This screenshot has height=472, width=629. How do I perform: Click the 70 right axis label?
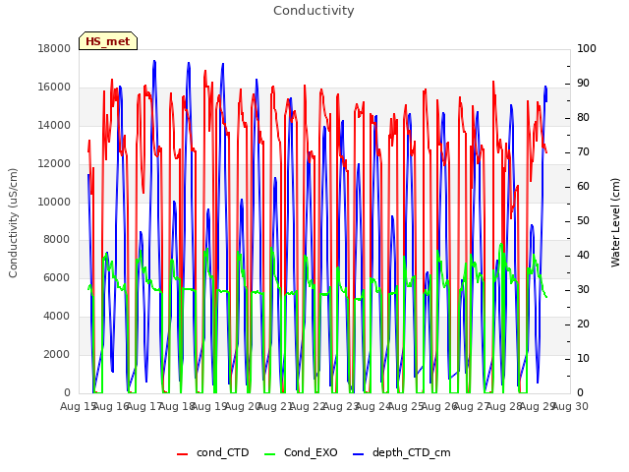[x=583, y=152]
